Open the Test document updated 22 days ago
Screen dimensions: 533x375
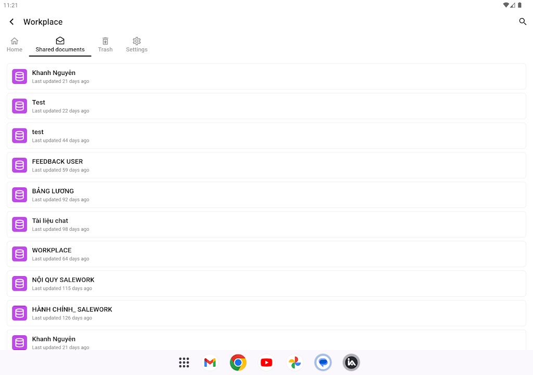click(266, 106)
